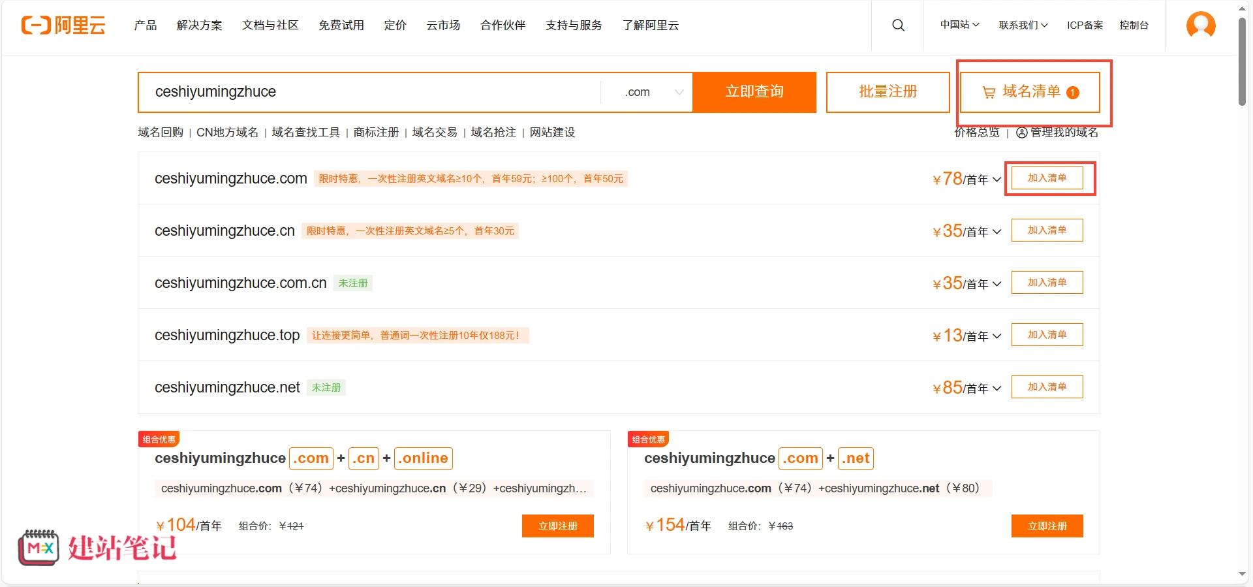Expand the 中国站 region dropdown
Screen dimensions: 1253x587
(x=959, y=25)
